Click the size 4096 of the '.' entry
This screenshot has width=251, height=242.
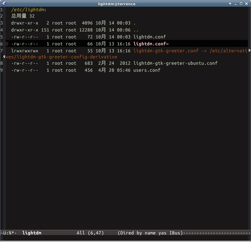click(x=87, y=23)
